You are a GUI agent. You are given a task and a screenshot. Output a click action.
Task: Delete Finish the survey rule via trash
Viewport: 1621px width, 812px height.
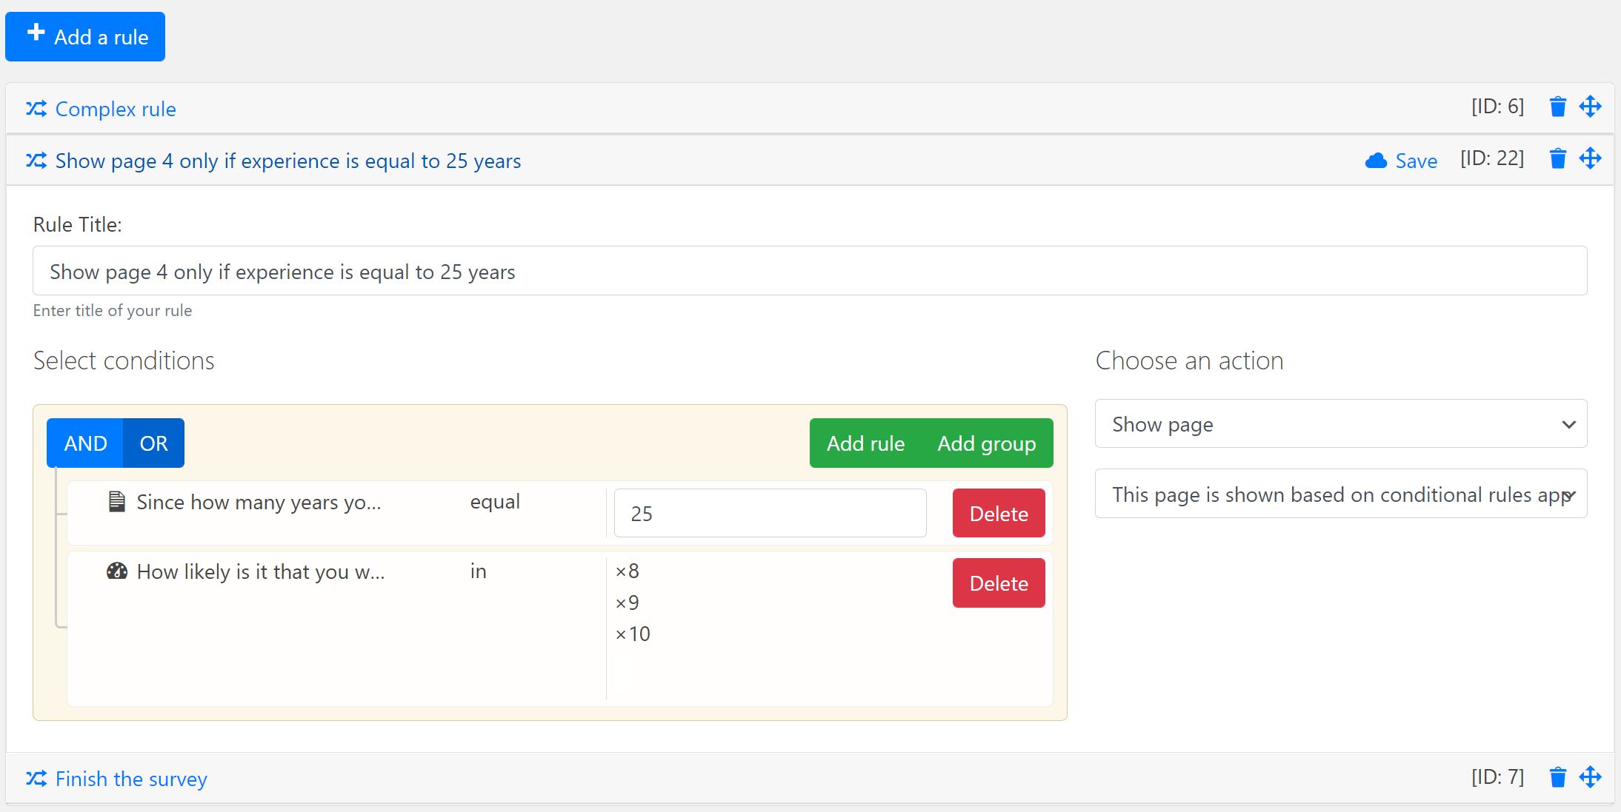tap(1557, 777)
